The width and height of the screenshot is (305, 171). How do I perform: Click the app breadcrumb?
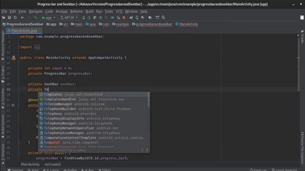pos(51,24)
